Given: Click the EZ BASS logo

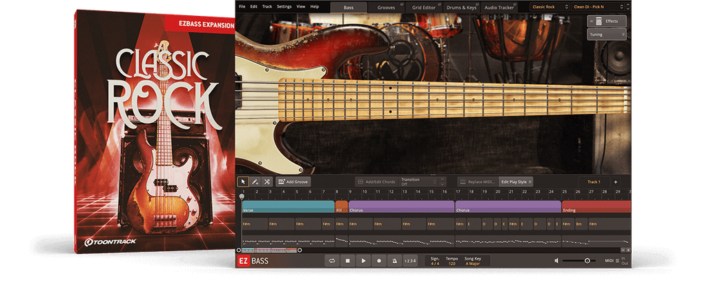Looking at the screenshot, I should (x=253, y=260).
